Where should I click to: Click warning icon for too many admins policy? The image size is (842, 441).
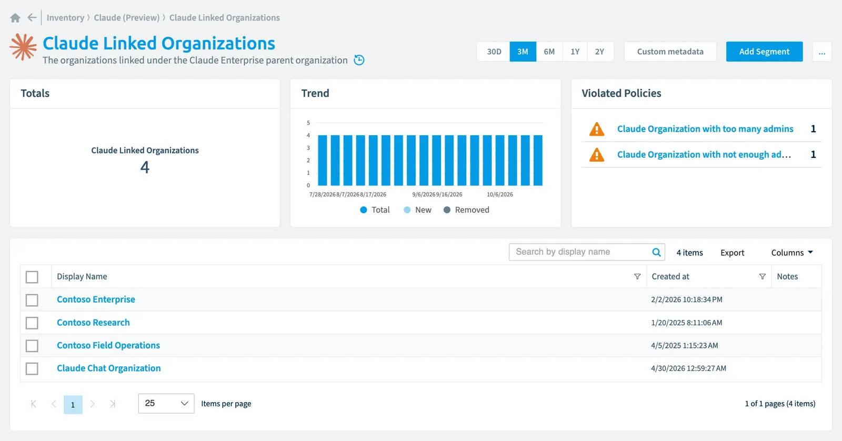pyautogui.click(x=597, y=129)
